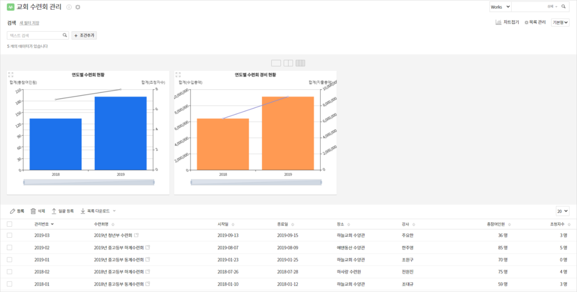The height and width of the screenshot is (292, 577).
Task: Click range slider under 연도별 수련회 현황 chart
Action: coord(89,182)
